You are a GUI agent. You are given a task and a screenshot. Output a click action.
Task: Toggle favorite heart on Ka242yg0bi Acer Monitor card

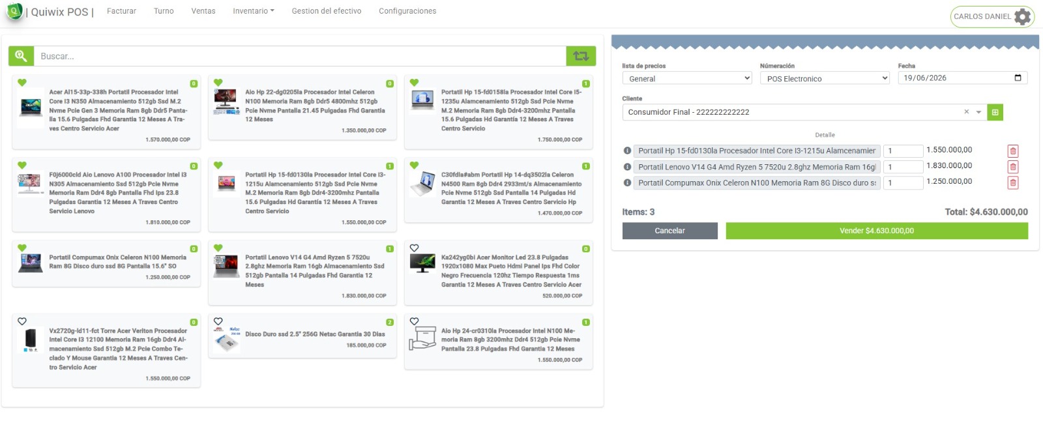coord(414,248)
